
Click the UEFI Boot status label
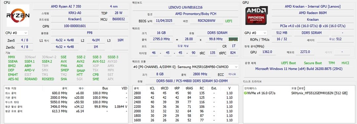pos(289,63)
